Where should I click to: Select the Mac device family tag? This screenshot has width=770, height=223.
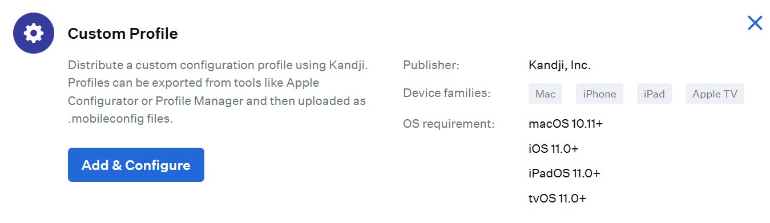[545, 94]
